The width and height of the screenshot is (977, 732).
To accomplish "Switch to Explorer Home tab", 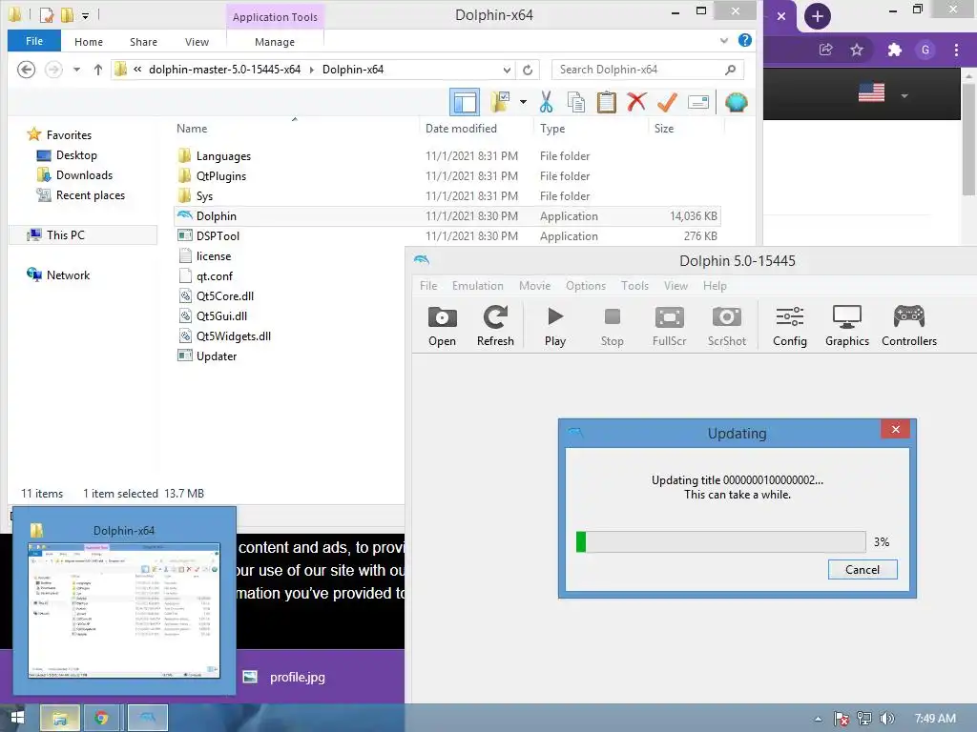I will (x=89, y=42).
